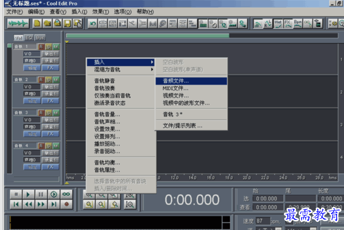Open 文件/提示列表 ... entry

191,126
